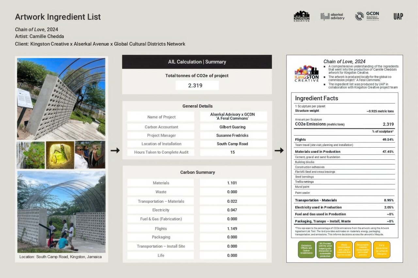Click the green Emissions Offsets and Carbon Investments box

(x=306, y=250)
